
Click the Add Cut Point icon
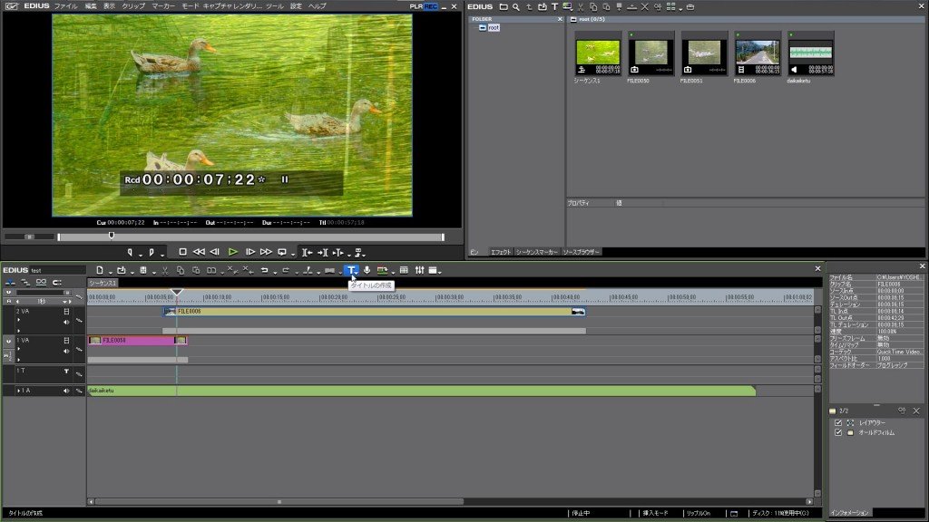(308, 270)
